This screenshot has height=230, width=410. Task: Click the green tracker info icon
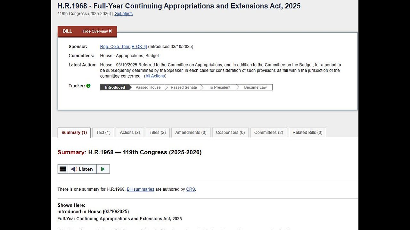point(88,86)
